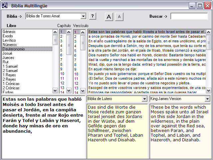The height and width of the screenshot is (160, 213).
Task: Select verse line 'Mirad, dijo, que os la tengo'
Action: (147, 64)
